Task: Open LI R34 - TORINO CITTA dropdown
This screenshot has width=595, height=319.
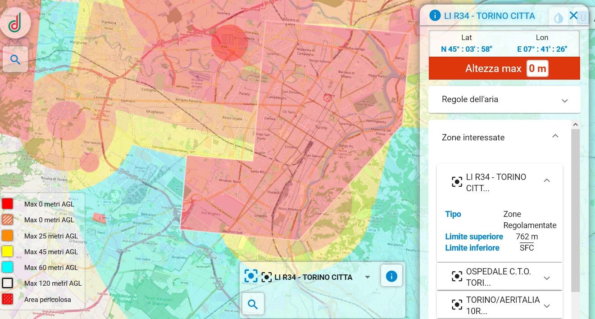Action: [x=368, y=277]
